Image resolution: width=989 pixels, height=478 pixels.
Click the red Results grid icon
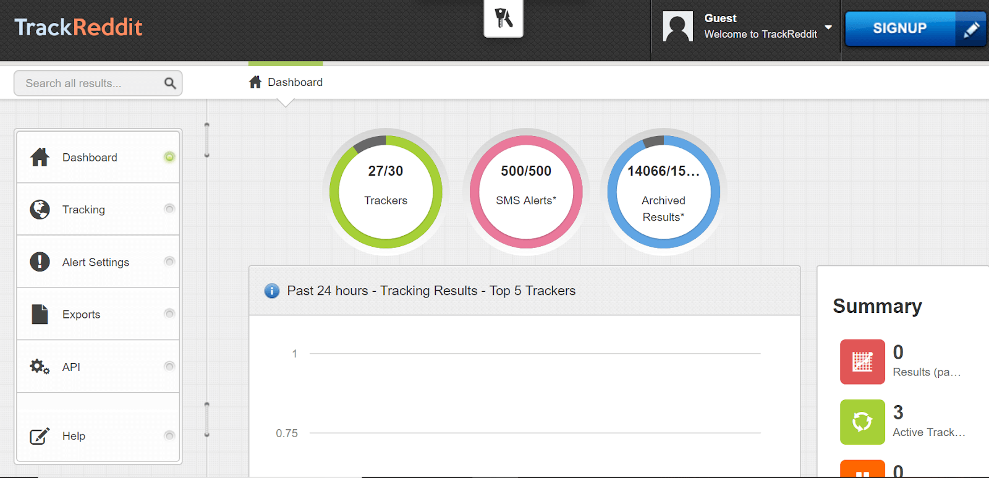pos(862,362)
